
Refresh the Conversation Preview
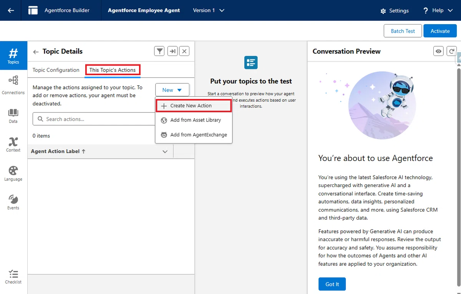click(x=451, y=51)
